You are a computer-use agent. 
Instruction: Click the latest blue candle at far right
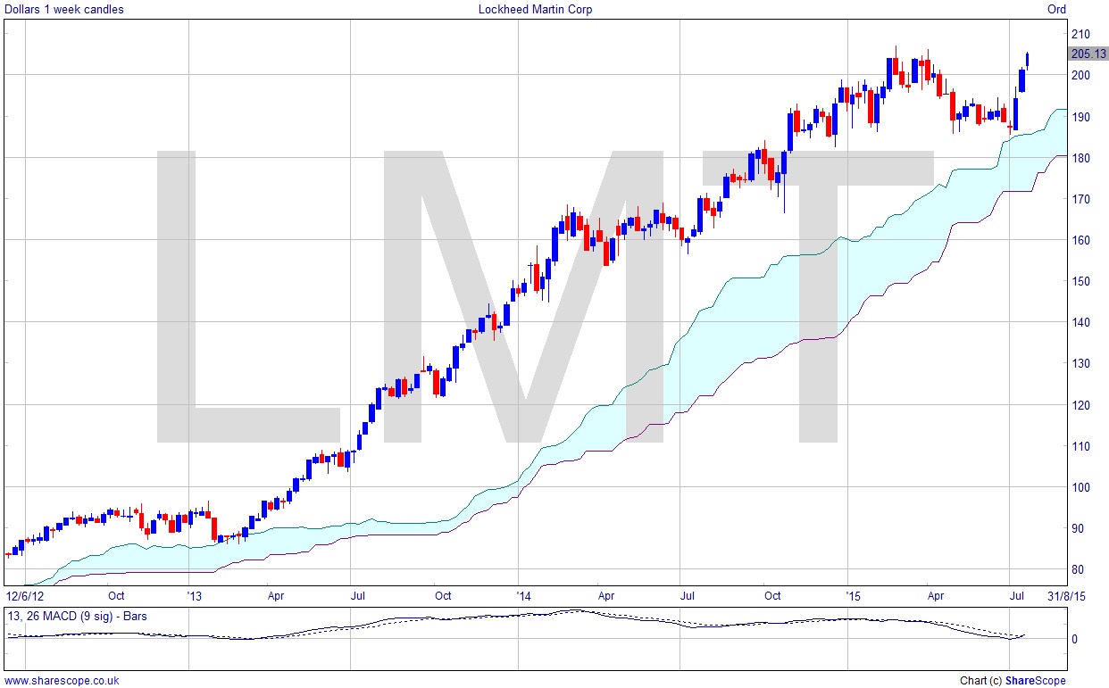1029,61
